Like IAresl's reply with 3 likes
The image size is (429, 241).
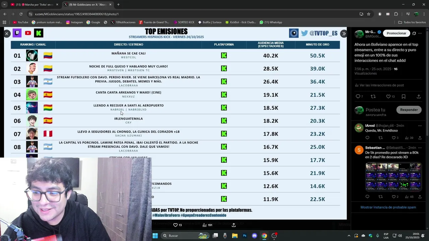tap(394, 138)
